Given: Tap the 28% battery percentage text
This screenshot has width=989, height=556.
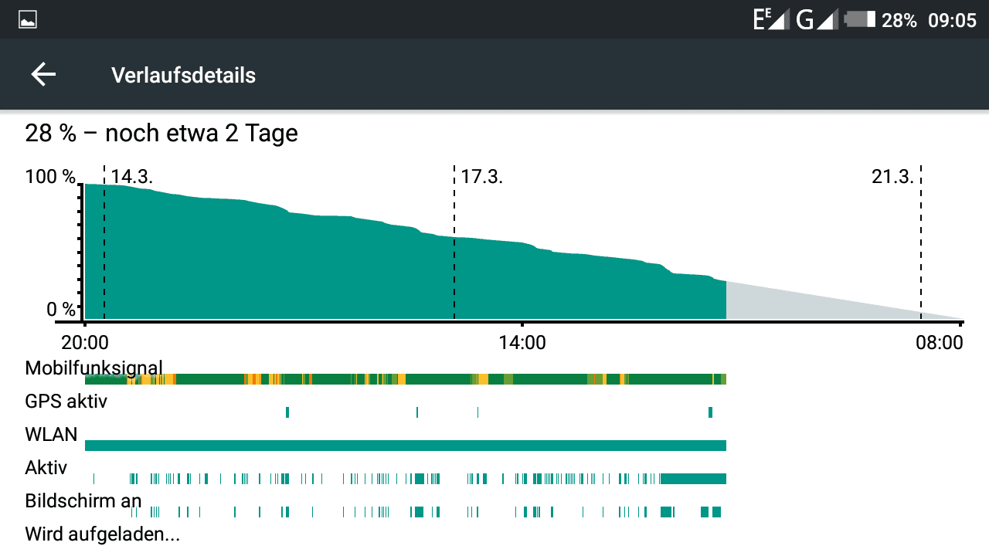Looking at the screenshot, I should click(x=899, y=20).
